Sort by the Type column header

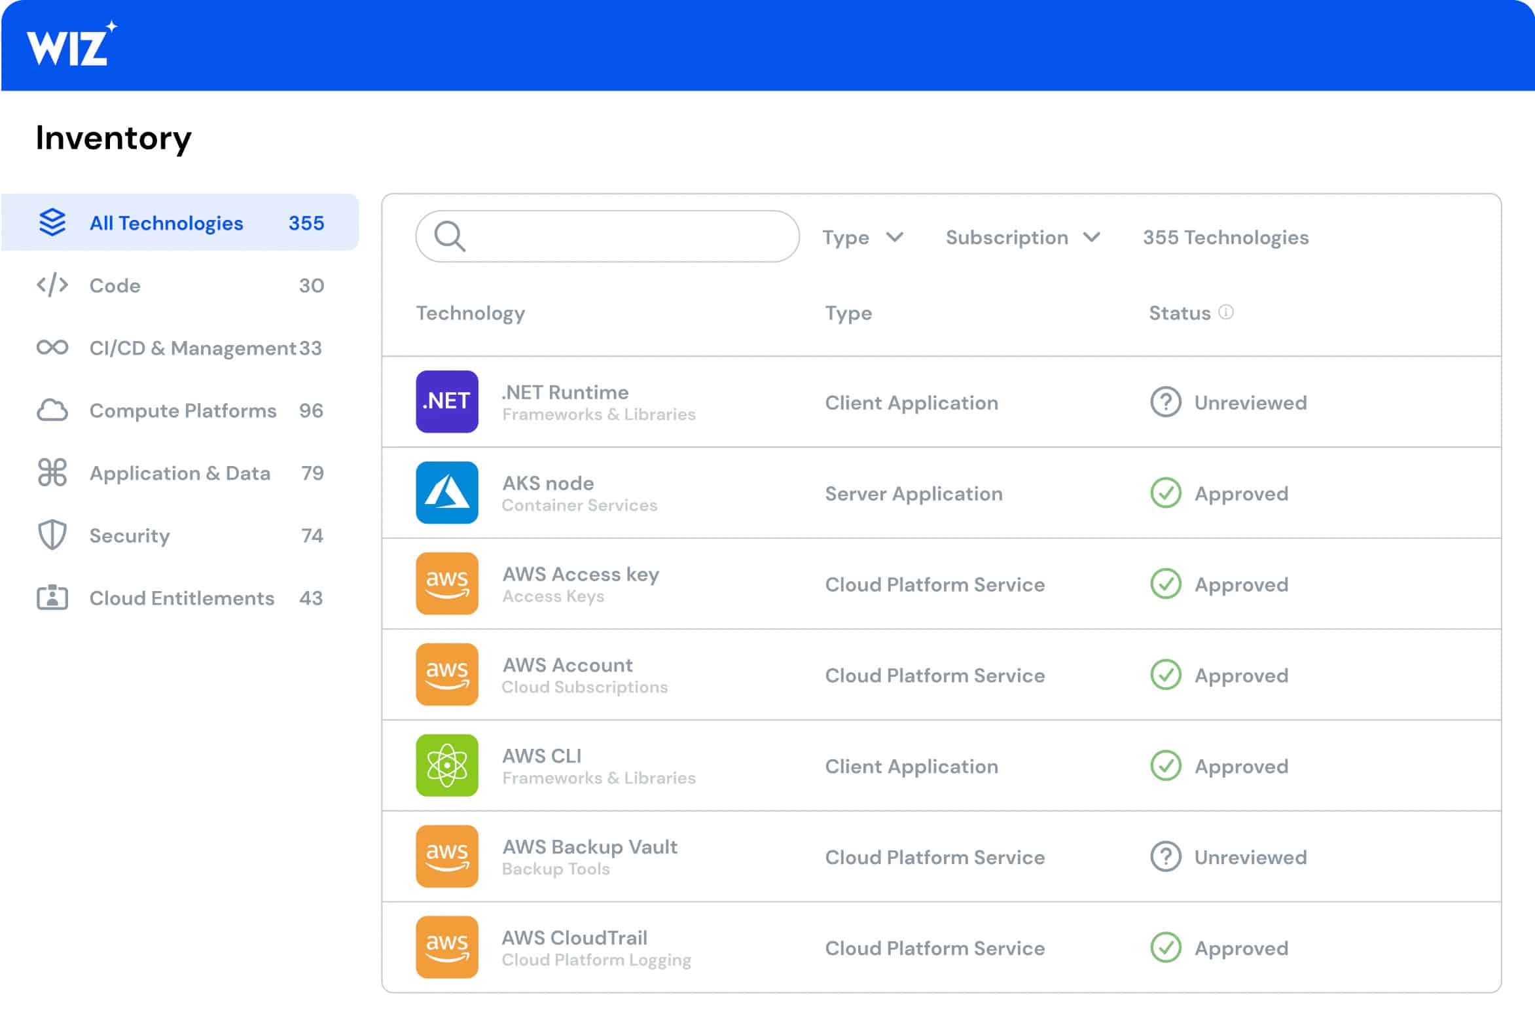click(848, 314)
